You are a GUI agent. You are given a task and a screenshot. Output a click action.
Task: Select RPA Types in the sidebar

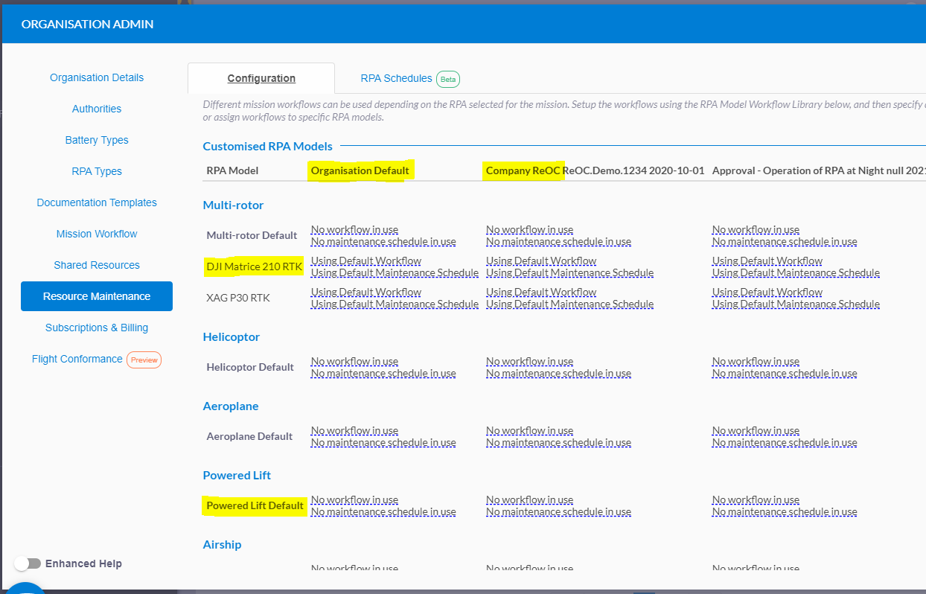97,171
